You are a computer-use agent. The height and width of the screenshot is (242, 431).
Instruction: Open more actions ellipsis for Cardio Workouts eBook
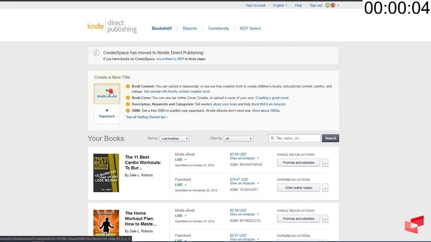pos(325,163)
